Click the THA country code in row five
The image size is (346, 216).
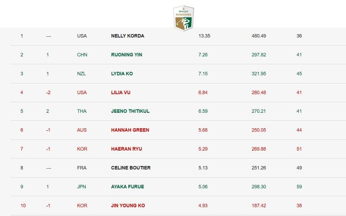pos(81,111)
